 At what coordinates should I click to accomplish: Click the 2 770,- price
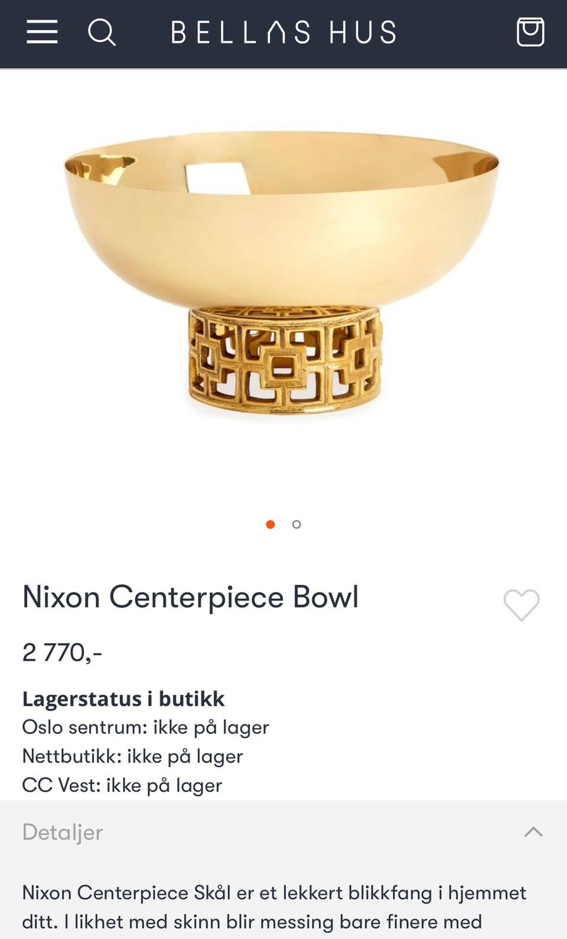pyautogui.click(x=62, y=653)
